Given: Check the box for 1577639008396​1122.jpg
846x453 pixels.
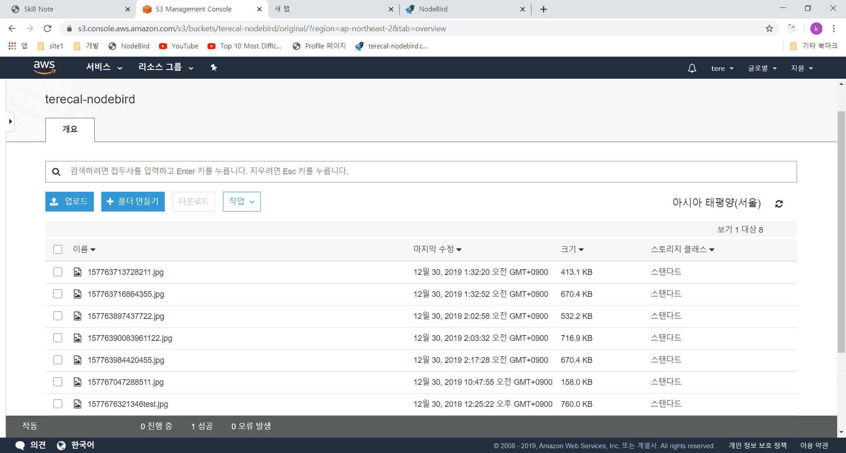Looking at the screenshot, I should [x=58, y=338].
